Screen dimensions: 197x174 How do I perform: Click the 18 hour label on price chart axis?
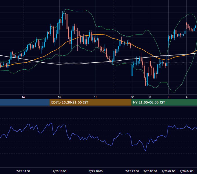click(96, 97)
